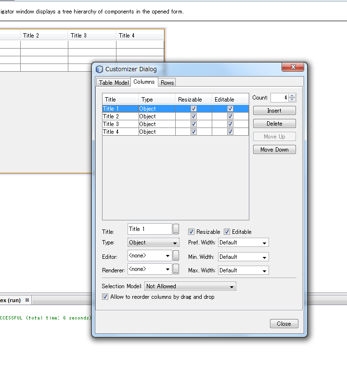The image size is (347, 383).
Task: Disable reorder columns by drag and drop
Action: point(105,297)
